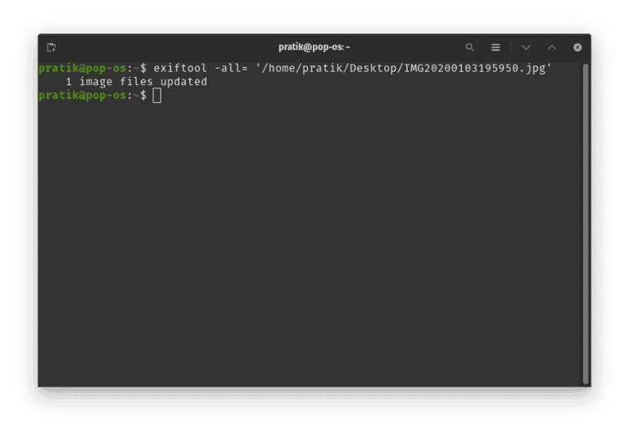Screen dimensions: 629x429
Task: Open the terminal search magnifier
Action: pos(470,47)
